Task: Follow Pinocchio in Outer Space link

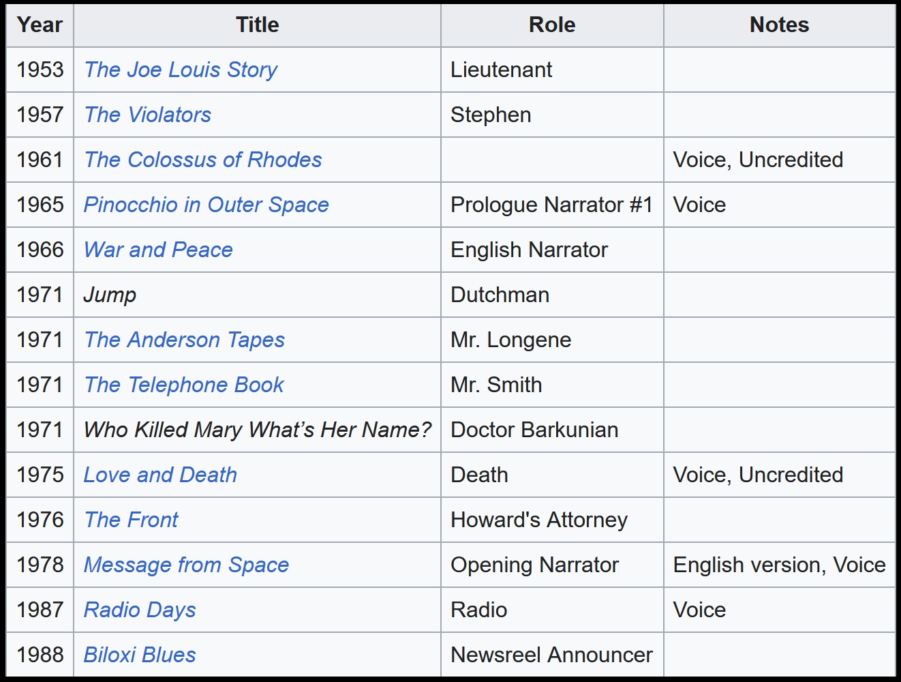Action: coord(206,205)
